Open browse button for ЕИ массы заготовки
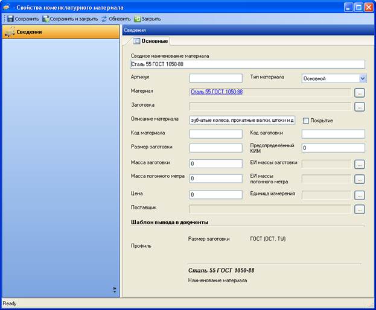 (359, 164)
